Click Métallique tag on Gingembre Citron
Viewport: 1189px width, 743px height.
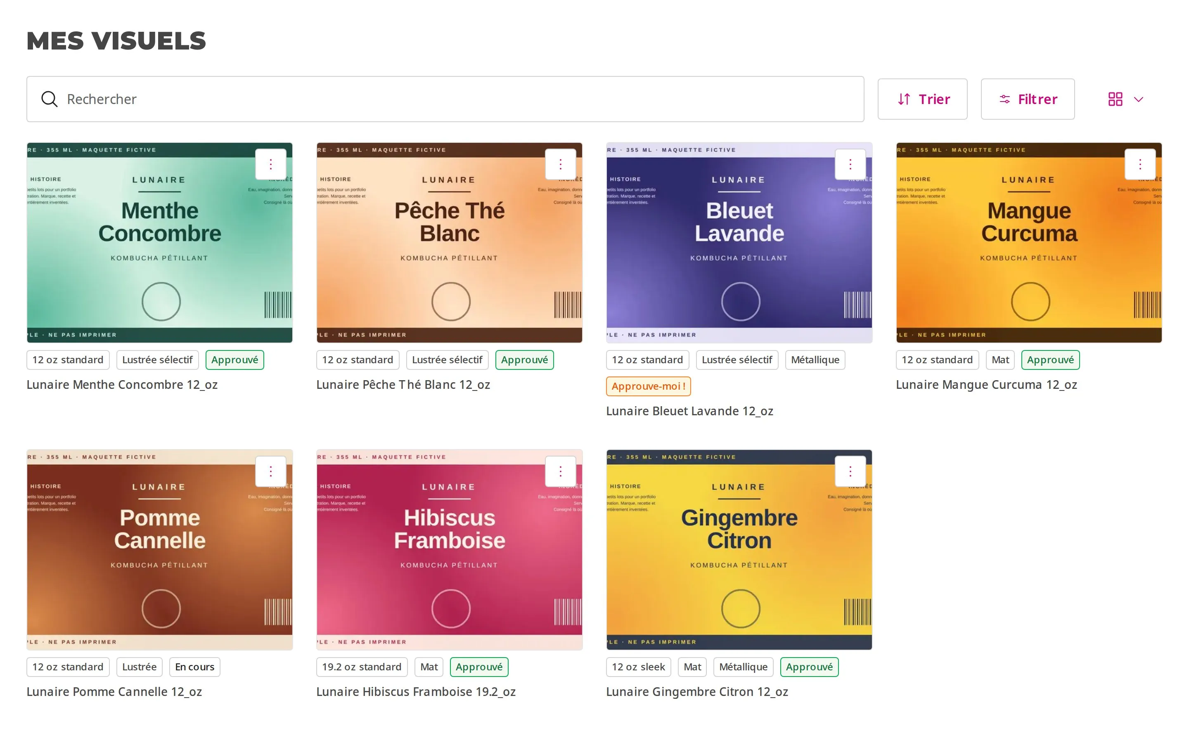744,667
